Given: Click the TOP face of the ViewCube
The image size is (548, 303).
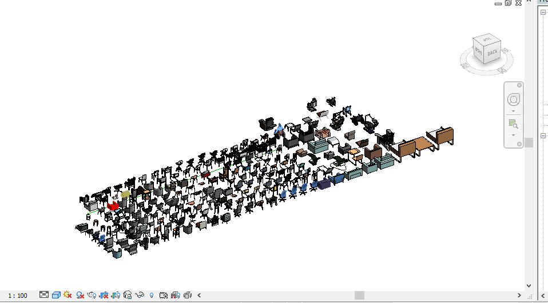Looking at the screenshot, I should [x=485, y=39].
